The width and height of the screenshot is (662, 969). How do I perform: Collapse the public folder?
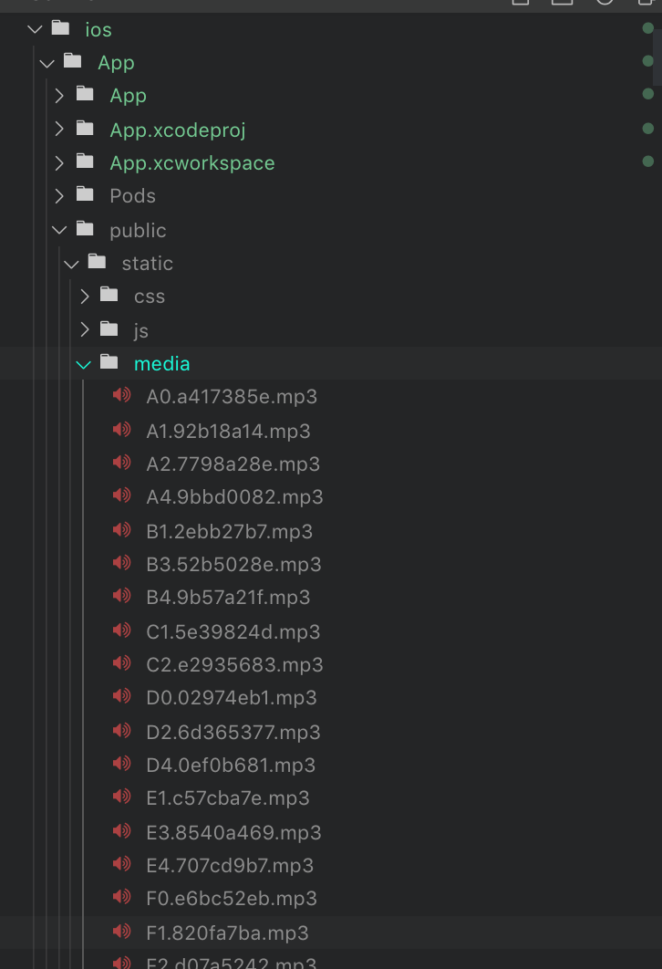[58, 229]
